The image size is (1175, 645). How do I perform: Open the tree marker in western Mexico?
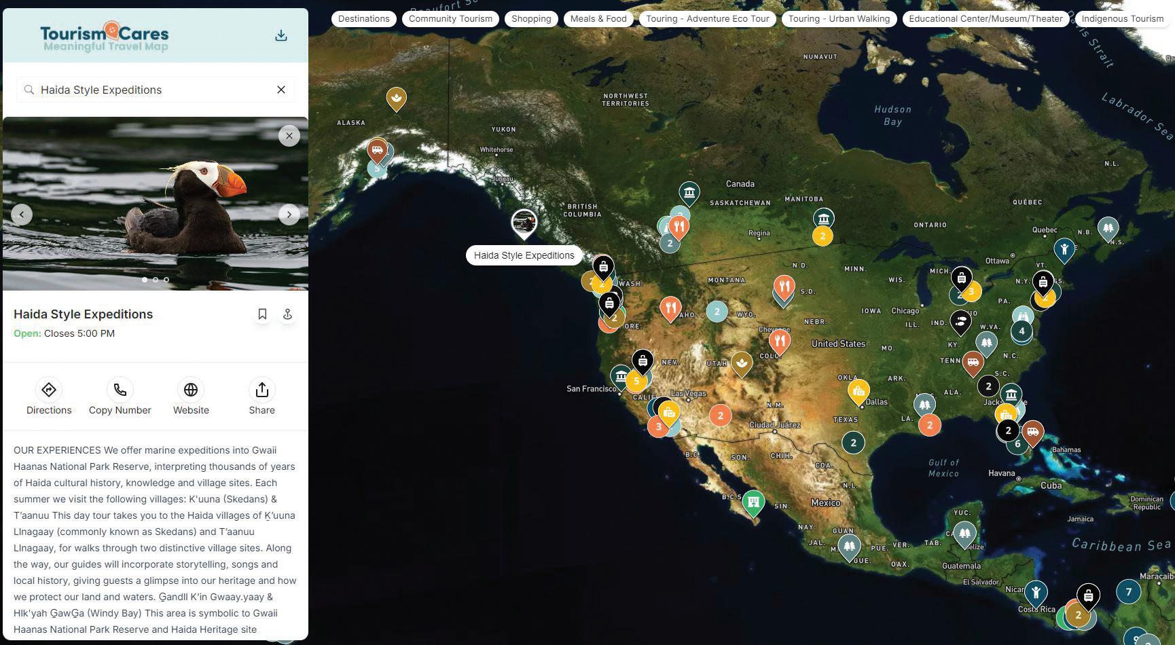click(x=849, y=547)
